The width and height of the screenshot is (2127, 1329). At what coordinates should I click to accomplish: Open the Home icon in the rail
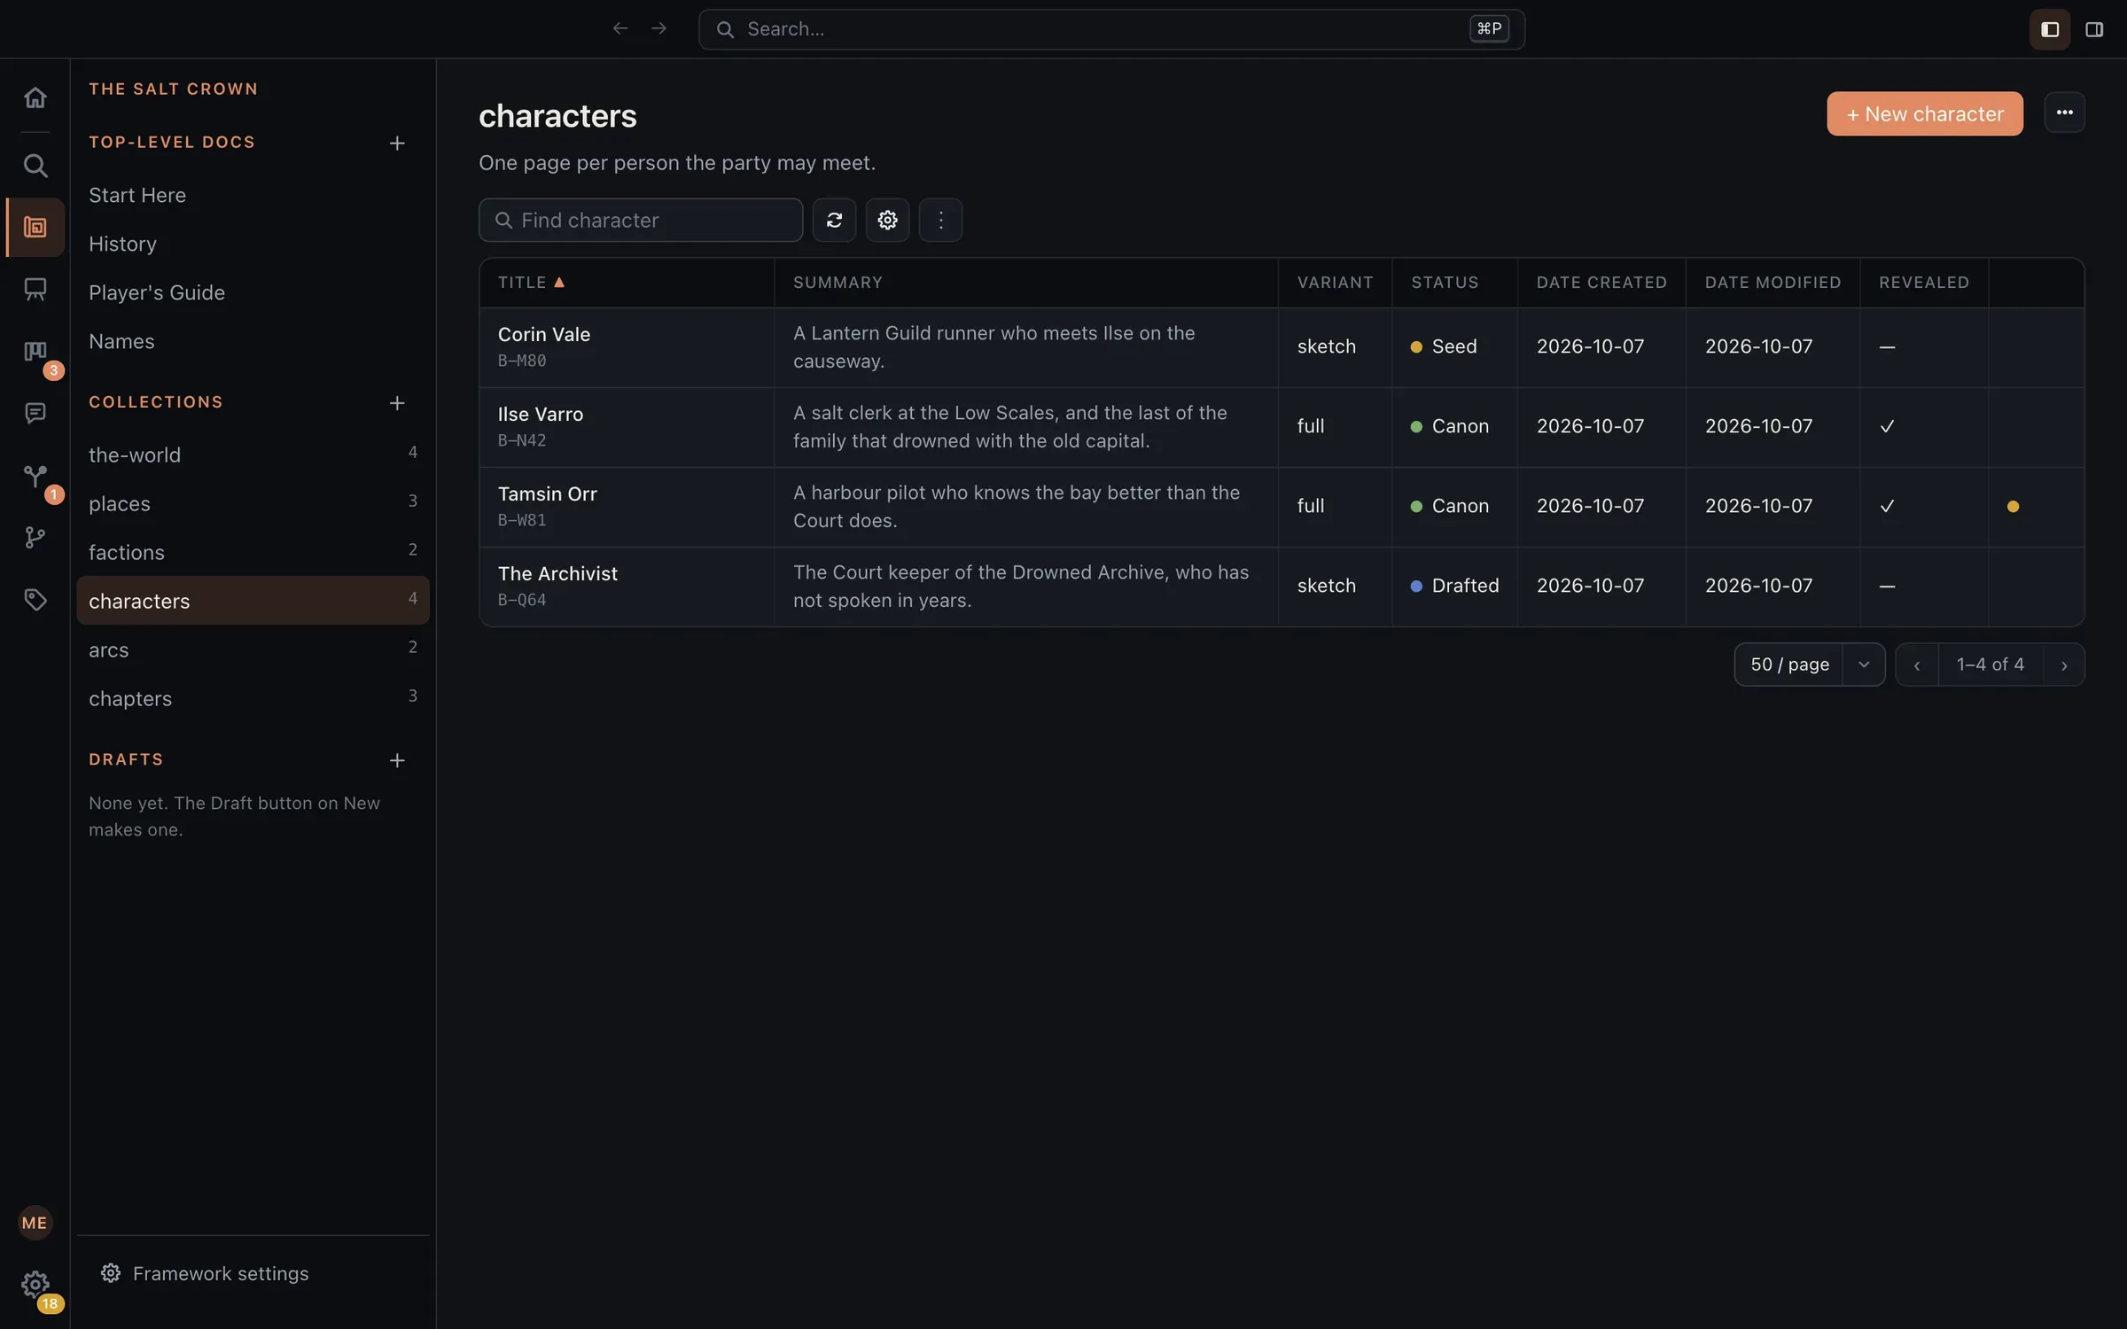[35, 97]
